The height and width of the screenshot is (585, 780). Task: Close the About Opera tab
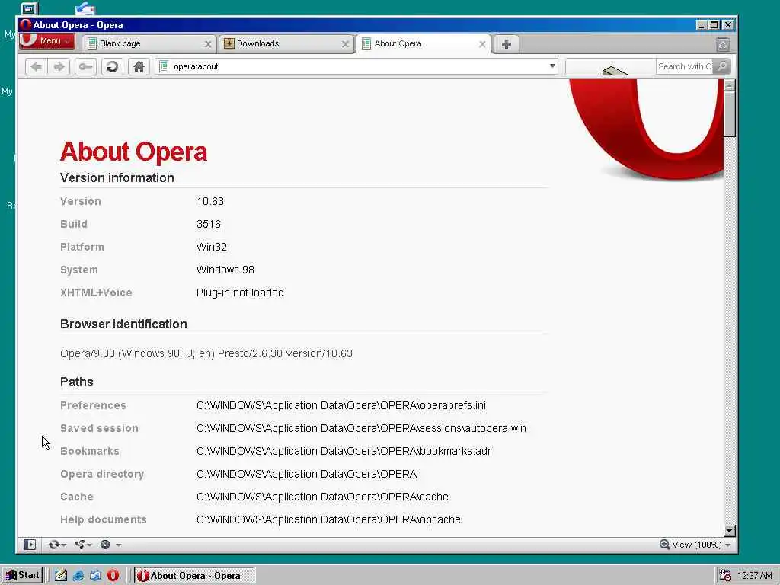coord(482,44)
